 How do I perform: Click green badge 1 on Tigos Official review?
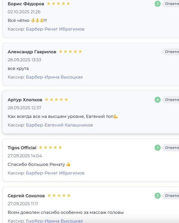point(158,148)
